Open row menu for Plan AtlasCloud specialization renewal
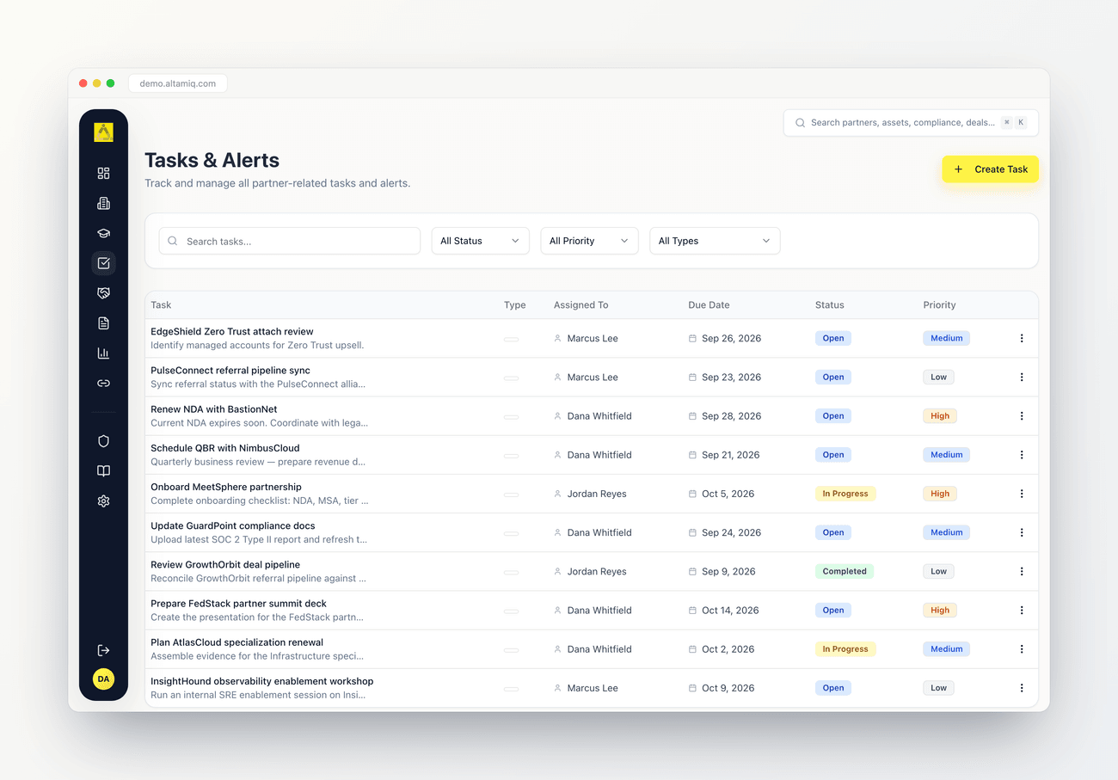The image size is (1118, 780). point(1022,648)
